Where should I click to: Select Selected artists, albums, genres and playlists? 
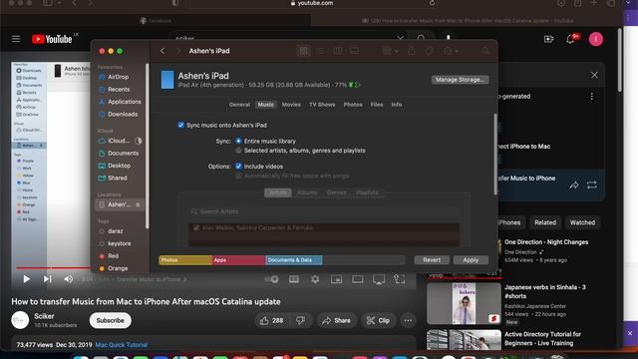[238, 151]
